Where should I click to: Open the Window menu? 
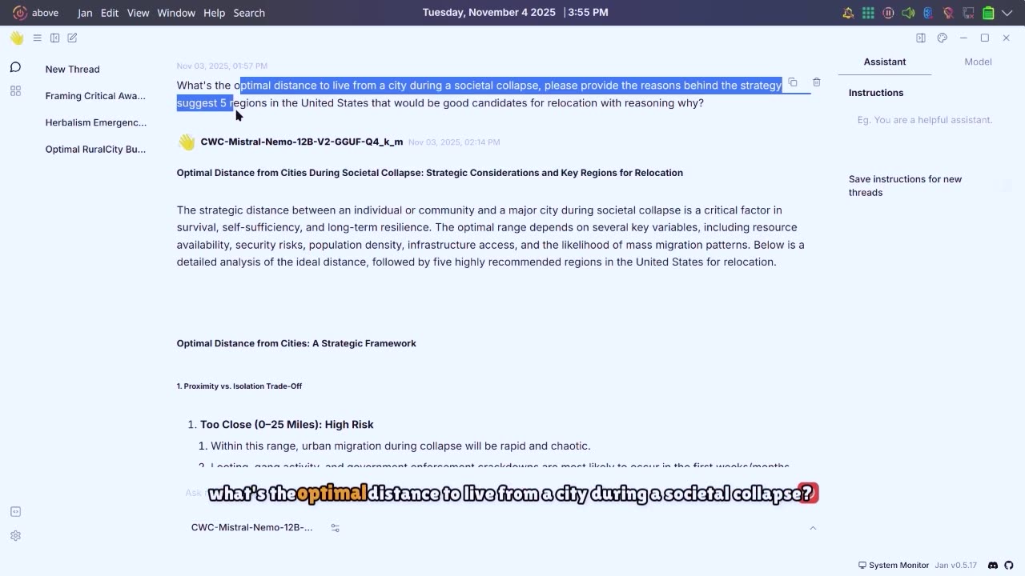(176, 13)
